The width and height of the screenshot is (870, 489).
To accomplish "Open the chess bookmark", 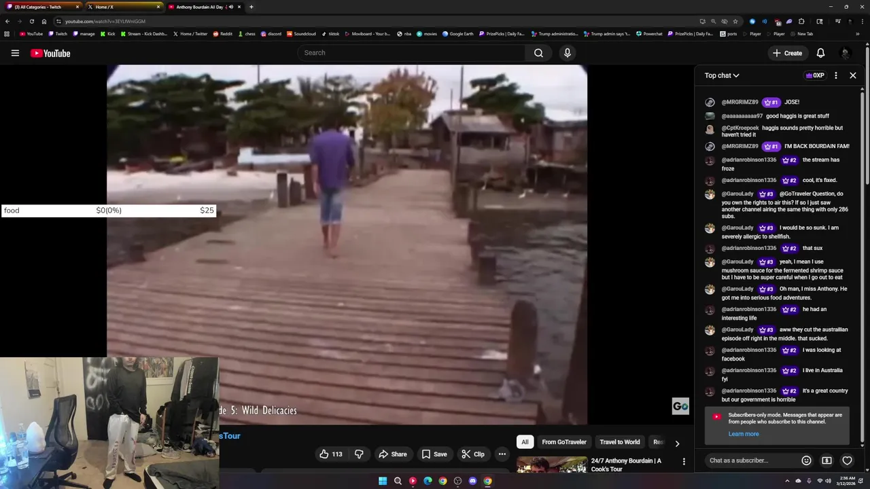I will point(247,33).
